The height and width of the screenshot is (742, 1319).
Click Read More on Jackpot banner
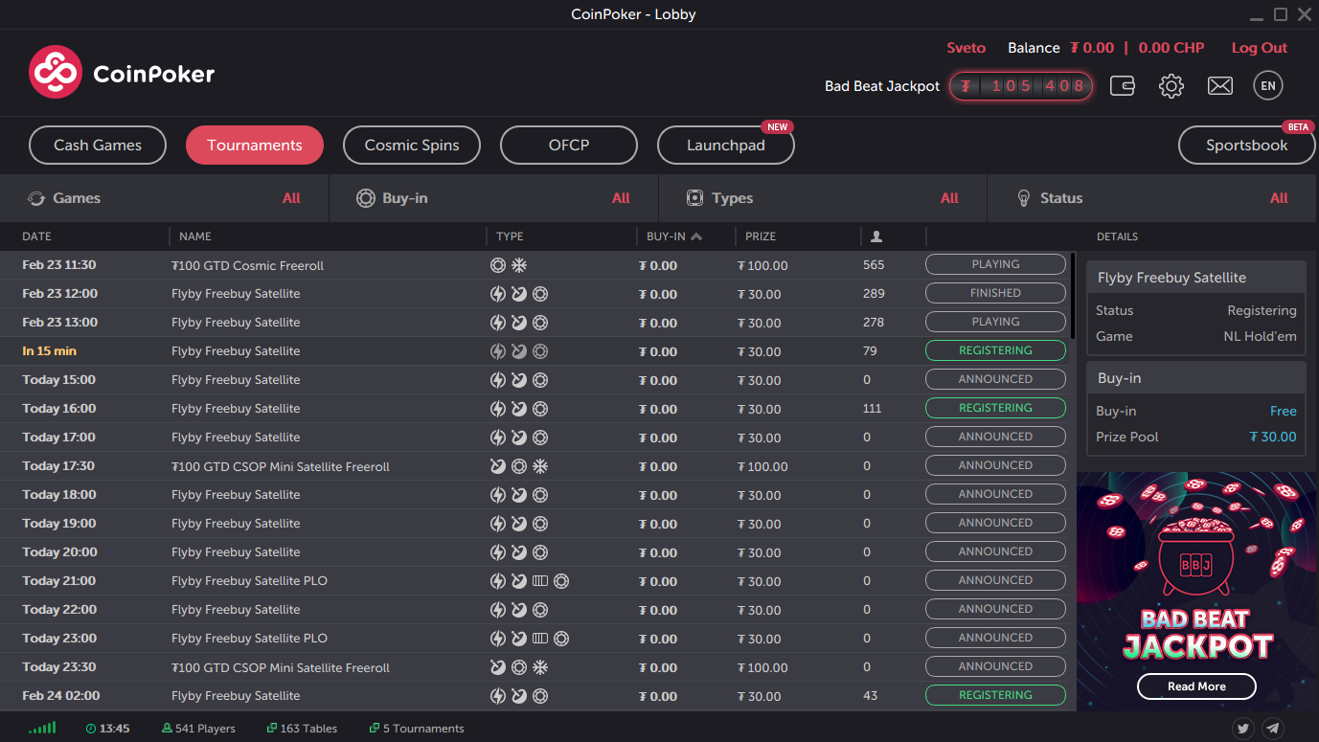click(1196, 686)
